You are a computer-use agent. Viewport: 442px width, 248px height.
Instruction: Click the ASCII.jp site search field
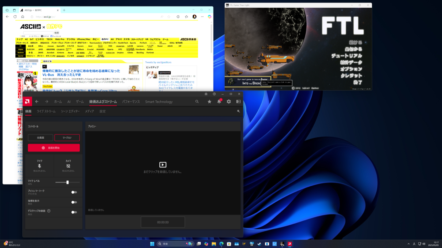point(38,33)
